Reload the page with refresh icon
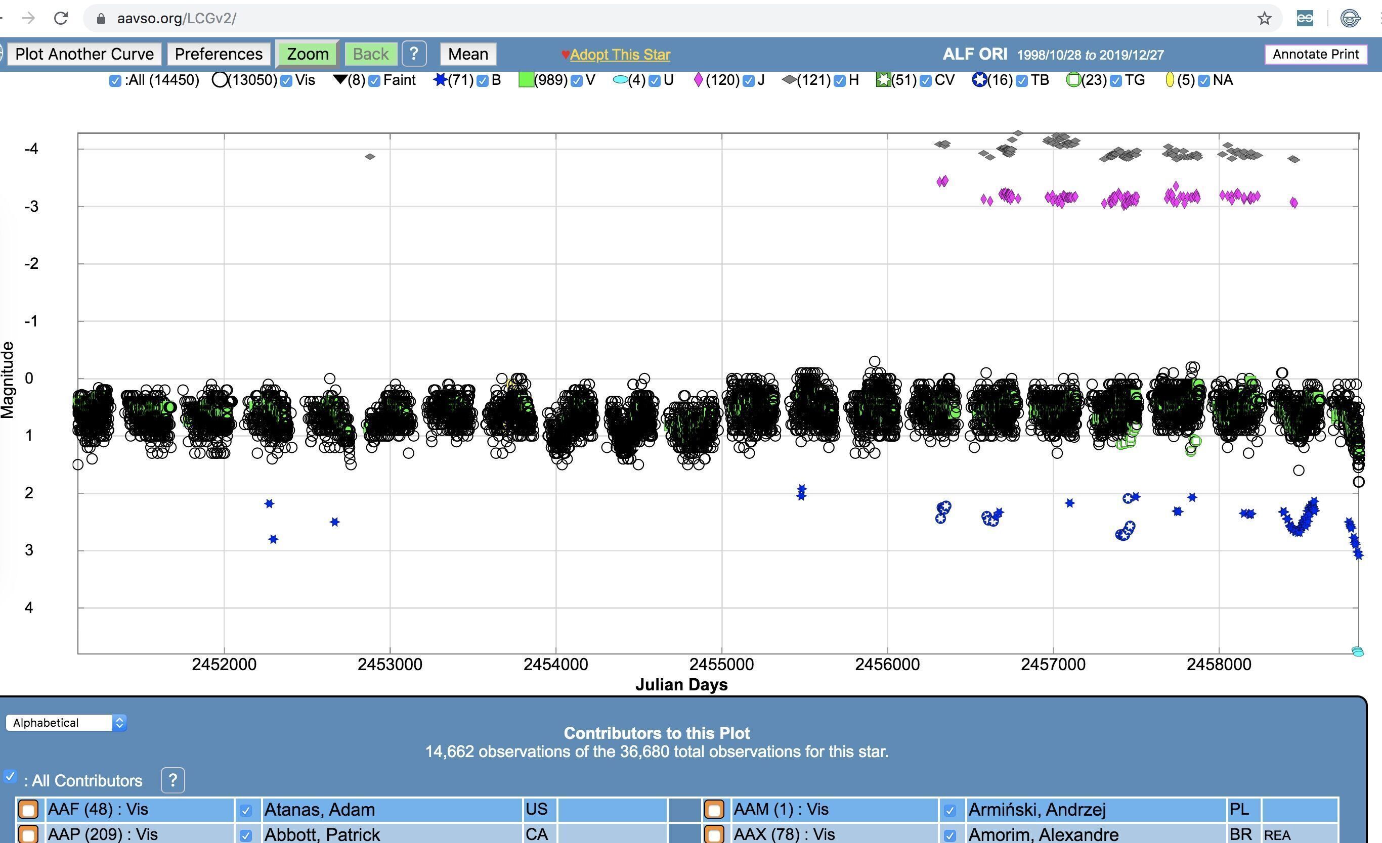 (61, 19)
